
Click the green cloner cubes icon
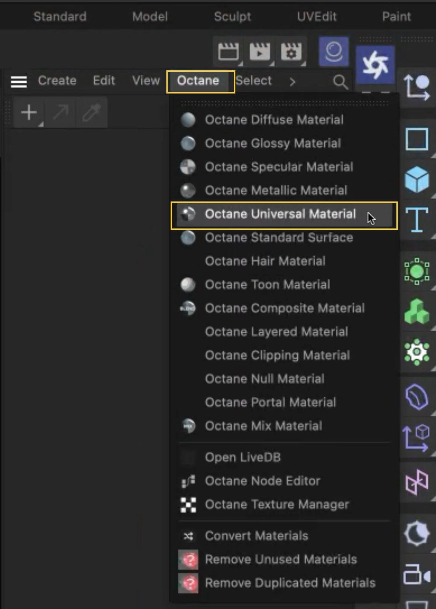tap(417, 312)
